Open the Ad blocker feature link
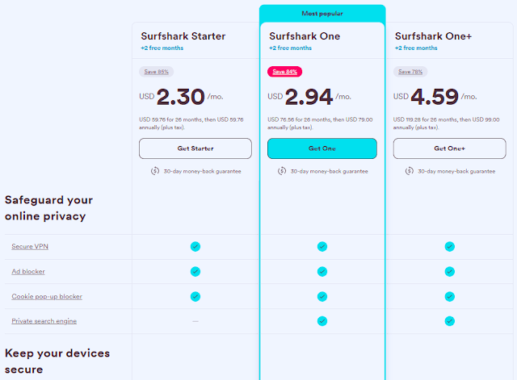The width and height of the screenshot is (517, 380). click(28, 271)
